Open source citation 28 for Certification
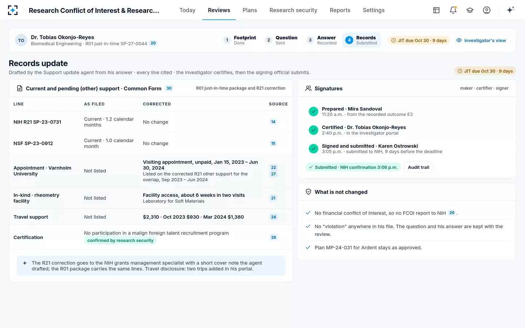Screen dimensions: 525x328 coord(273,237)
